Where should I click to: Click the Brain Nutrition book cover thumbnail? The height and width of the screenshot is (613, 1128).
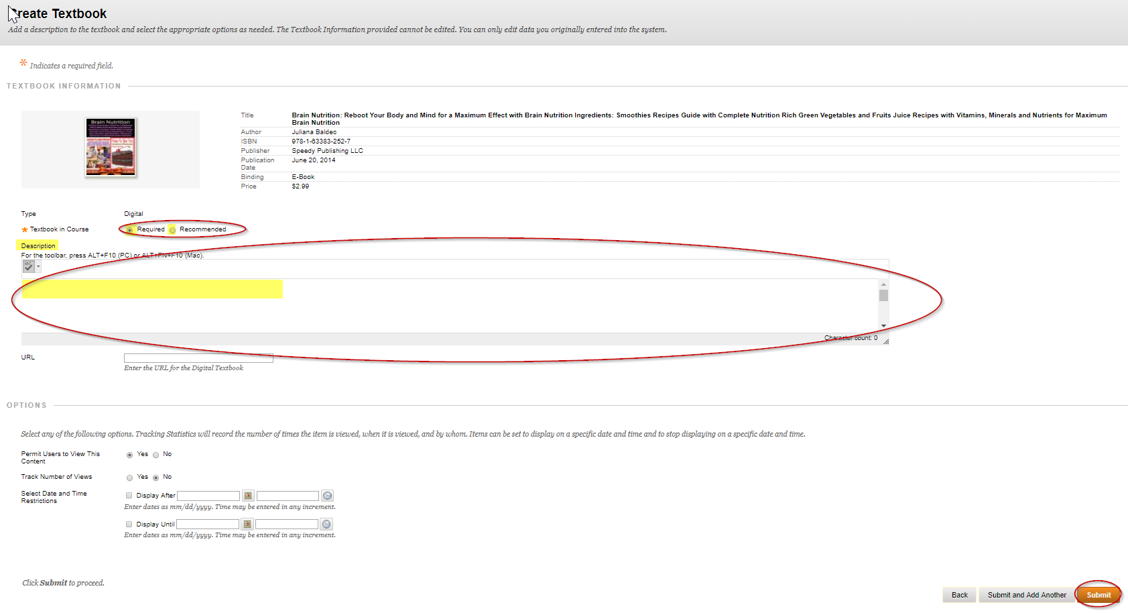point(111,148)
